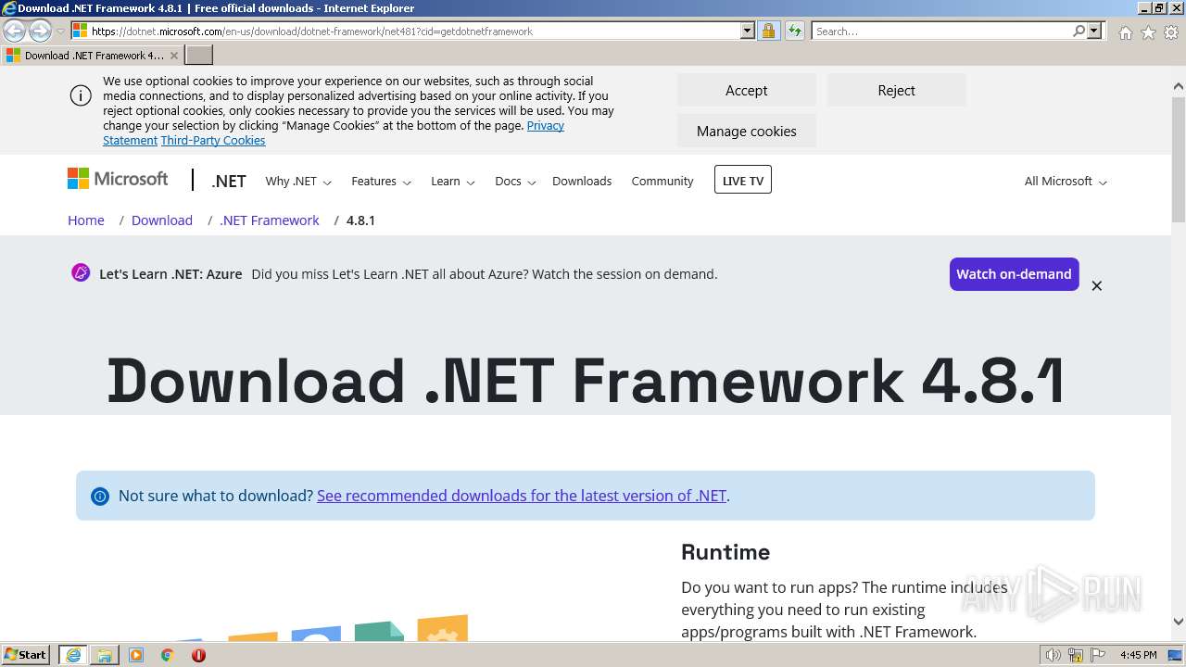Image resolution: width=1186 pixels, height=667 pixels.
Task: Click the LIVE TV button
Action: pyautogui.click(x=743, y=180)
